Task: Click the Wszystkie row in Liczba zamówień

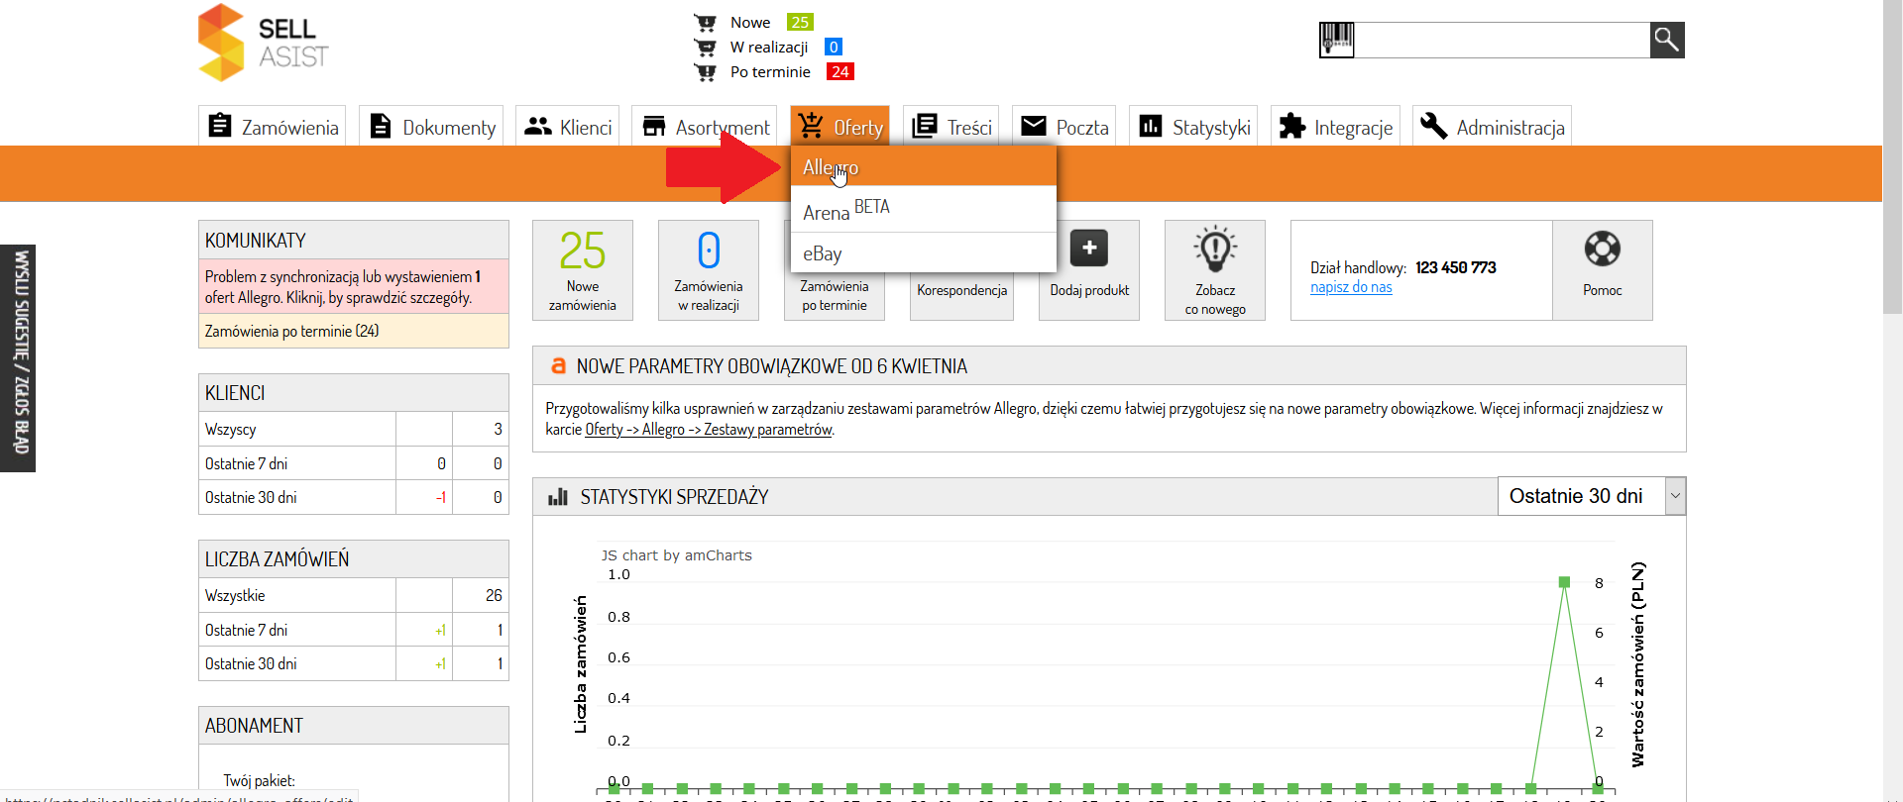Action: [354, 595]
